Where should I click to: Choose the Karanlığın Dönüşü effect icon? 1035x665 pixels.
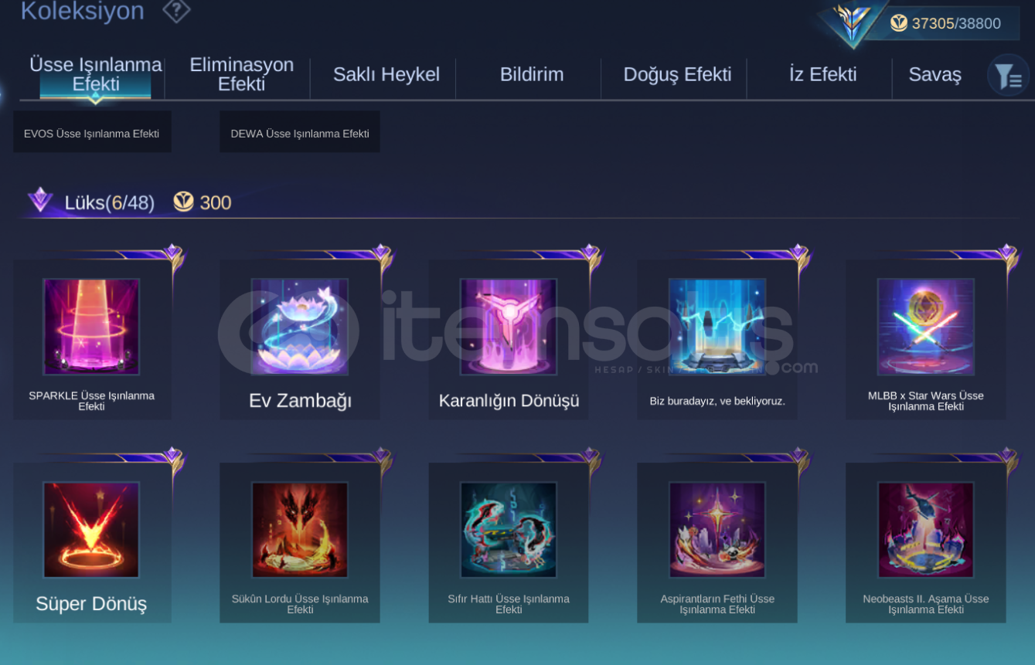coord(509,327)
